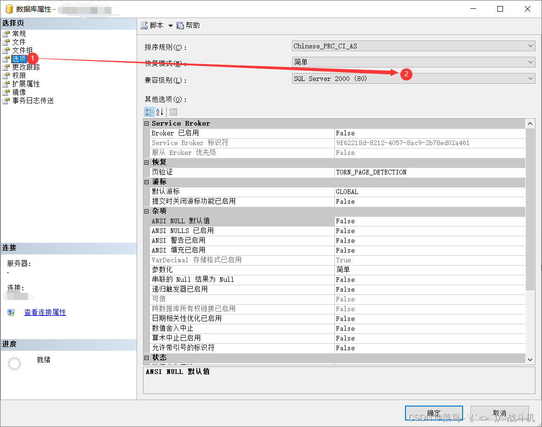
Task: Click the 参数化 value 简单
Action: pos(430,269)
